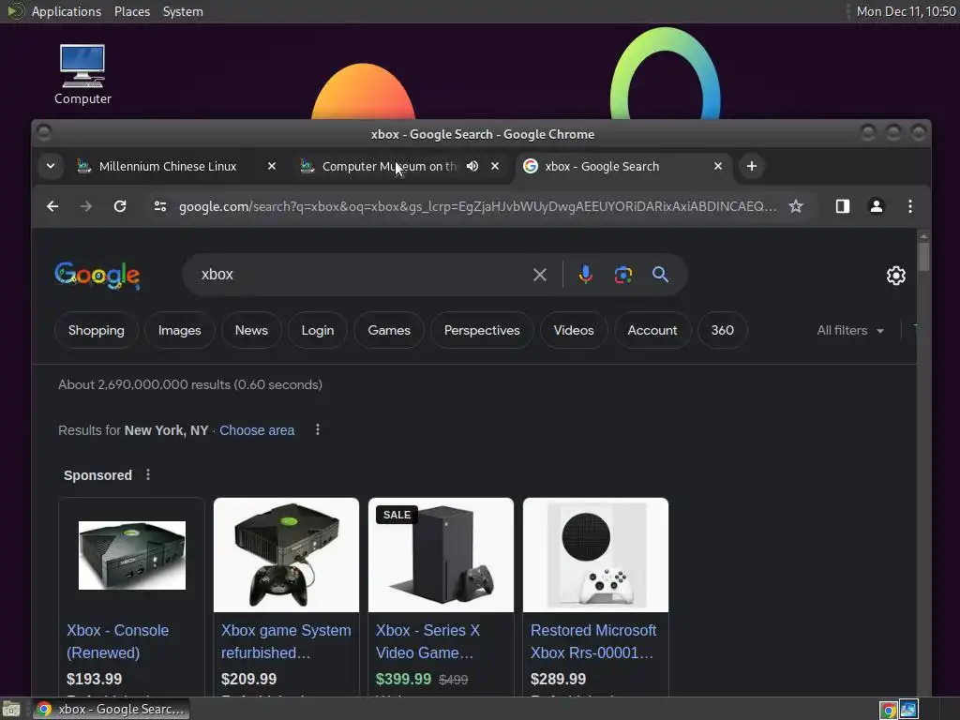The image size is (960, 720).
Task: Click the Xbox Series X sale image
Action: [441, 555]
